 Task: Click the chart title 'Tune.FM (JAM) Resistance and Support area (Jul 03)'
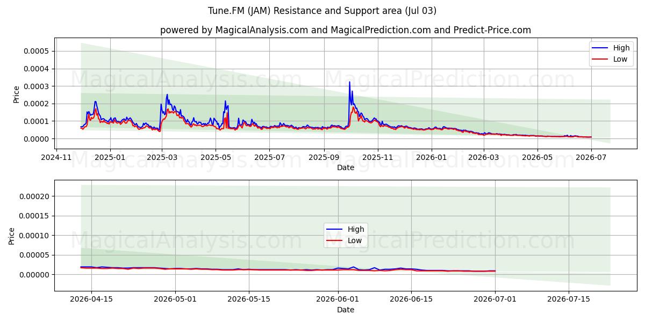[322, 11]
